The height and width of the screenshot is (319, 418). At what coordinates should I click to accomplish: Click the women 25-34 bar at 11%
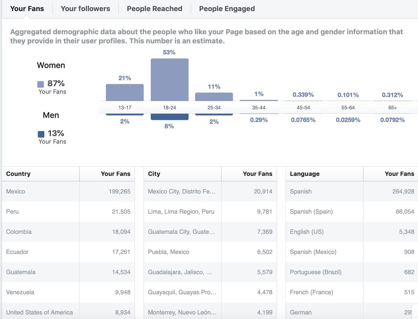(214, 97)
